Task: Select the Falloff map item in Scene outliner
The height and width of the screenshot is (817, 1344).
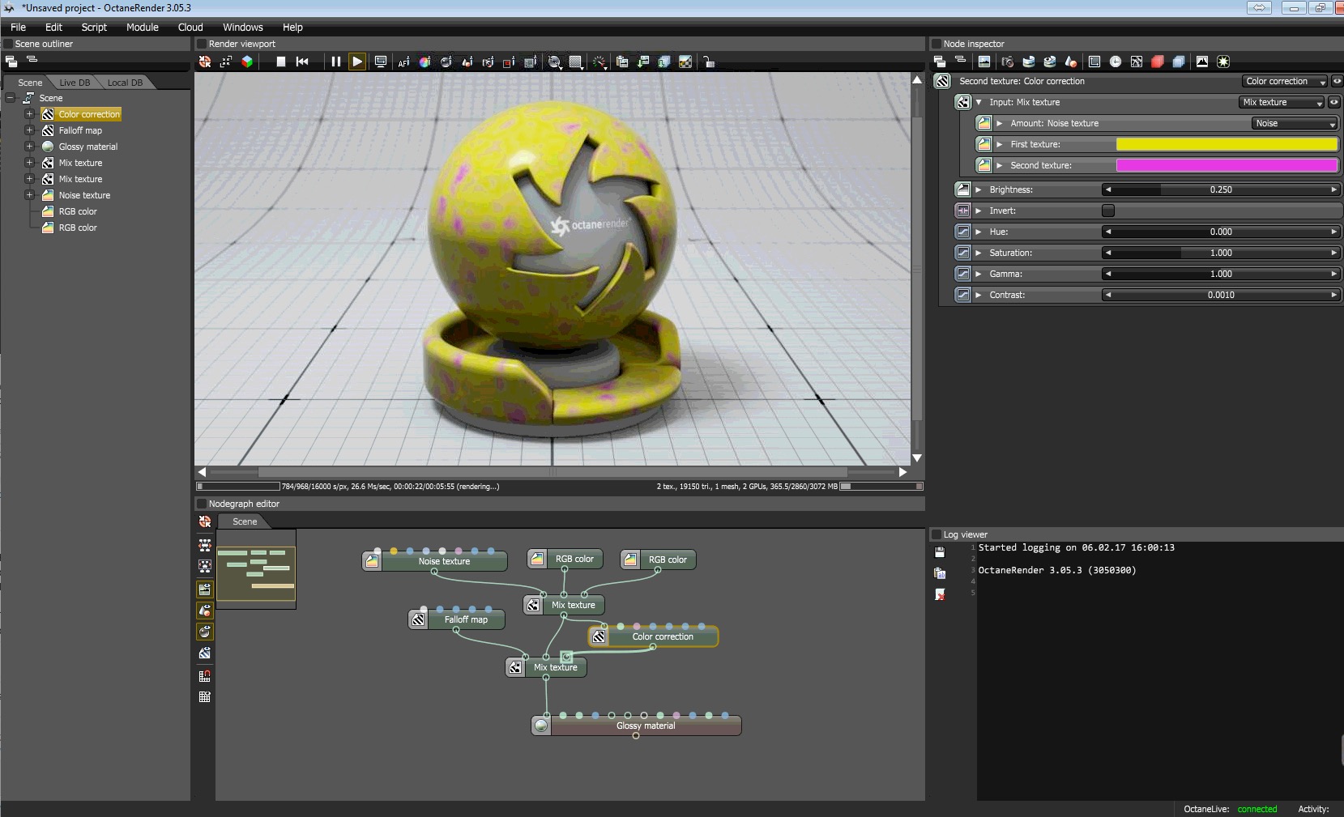Action: point(80,130)
